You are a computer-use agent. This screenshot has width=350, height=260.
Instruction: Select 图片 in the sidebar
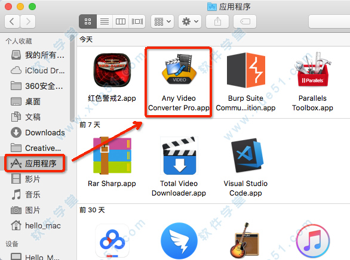[26, 210]
